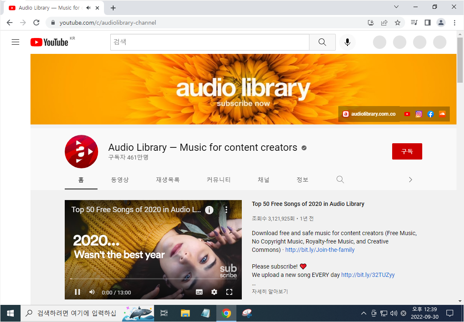This screenshot has height=322, width=464.
Task: Open File Explorer from the taskbar
Action: pos(185,313)
